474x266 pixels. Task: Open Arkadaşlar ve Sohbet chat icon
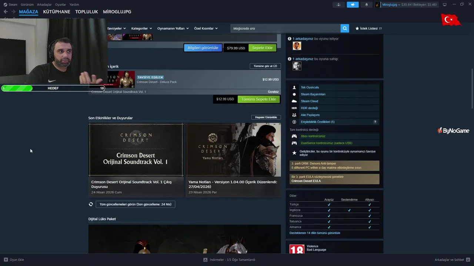point(468,260)
